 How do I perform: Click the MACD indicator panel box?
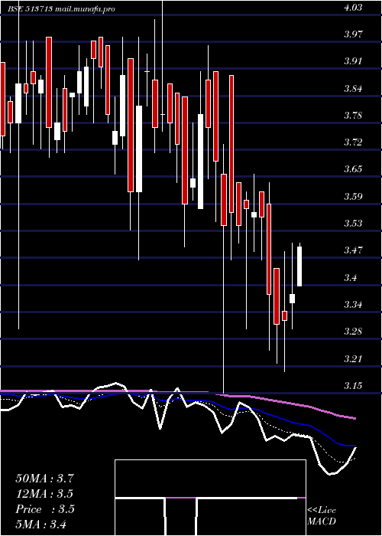coord(210,498)
